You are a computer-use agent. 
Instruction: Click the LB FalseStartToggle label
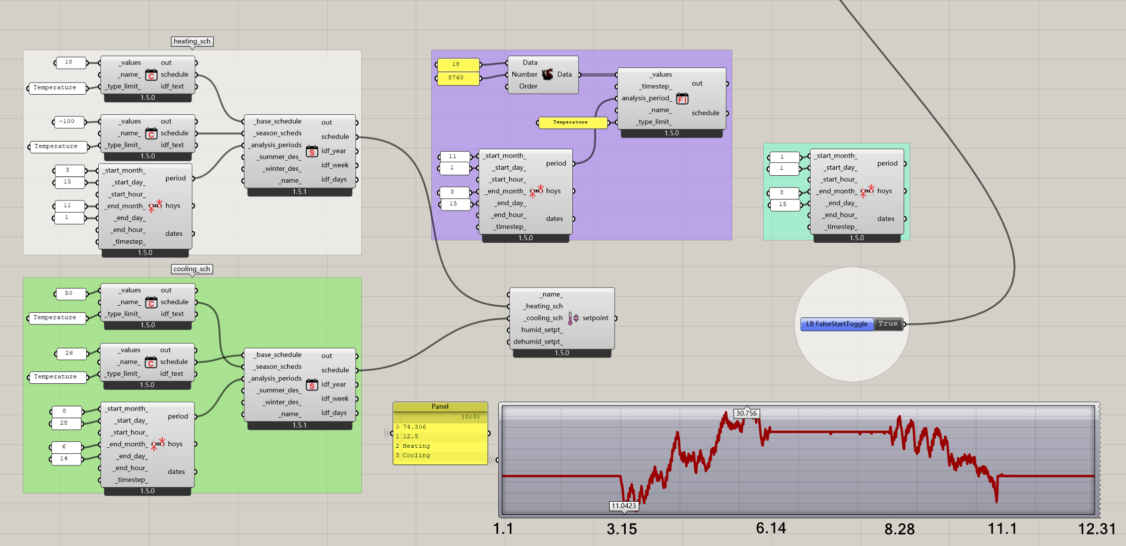coord(836,324)
